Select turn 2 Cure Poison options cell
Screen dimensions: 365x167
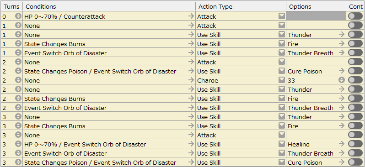coord(316,71)
